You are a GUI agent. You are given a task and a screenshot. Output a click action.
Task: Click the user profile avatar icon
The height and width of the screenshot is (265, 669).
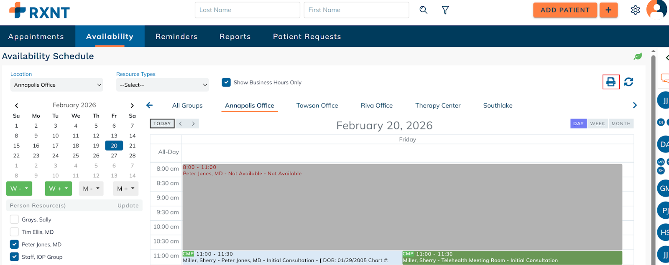(x=657, y=9)
